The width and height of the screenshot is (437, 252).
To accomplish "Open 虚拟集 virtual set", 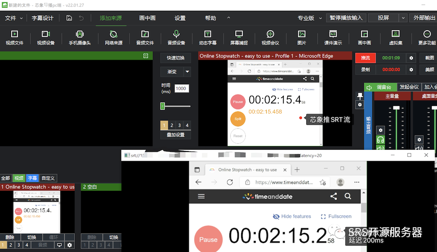I will 395,38.
